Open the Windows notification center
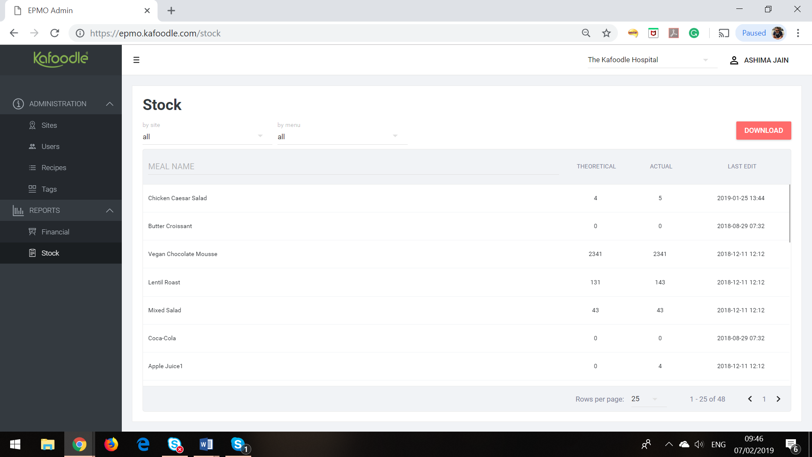Screen dimensions: 812x457 tap(792, 445)
